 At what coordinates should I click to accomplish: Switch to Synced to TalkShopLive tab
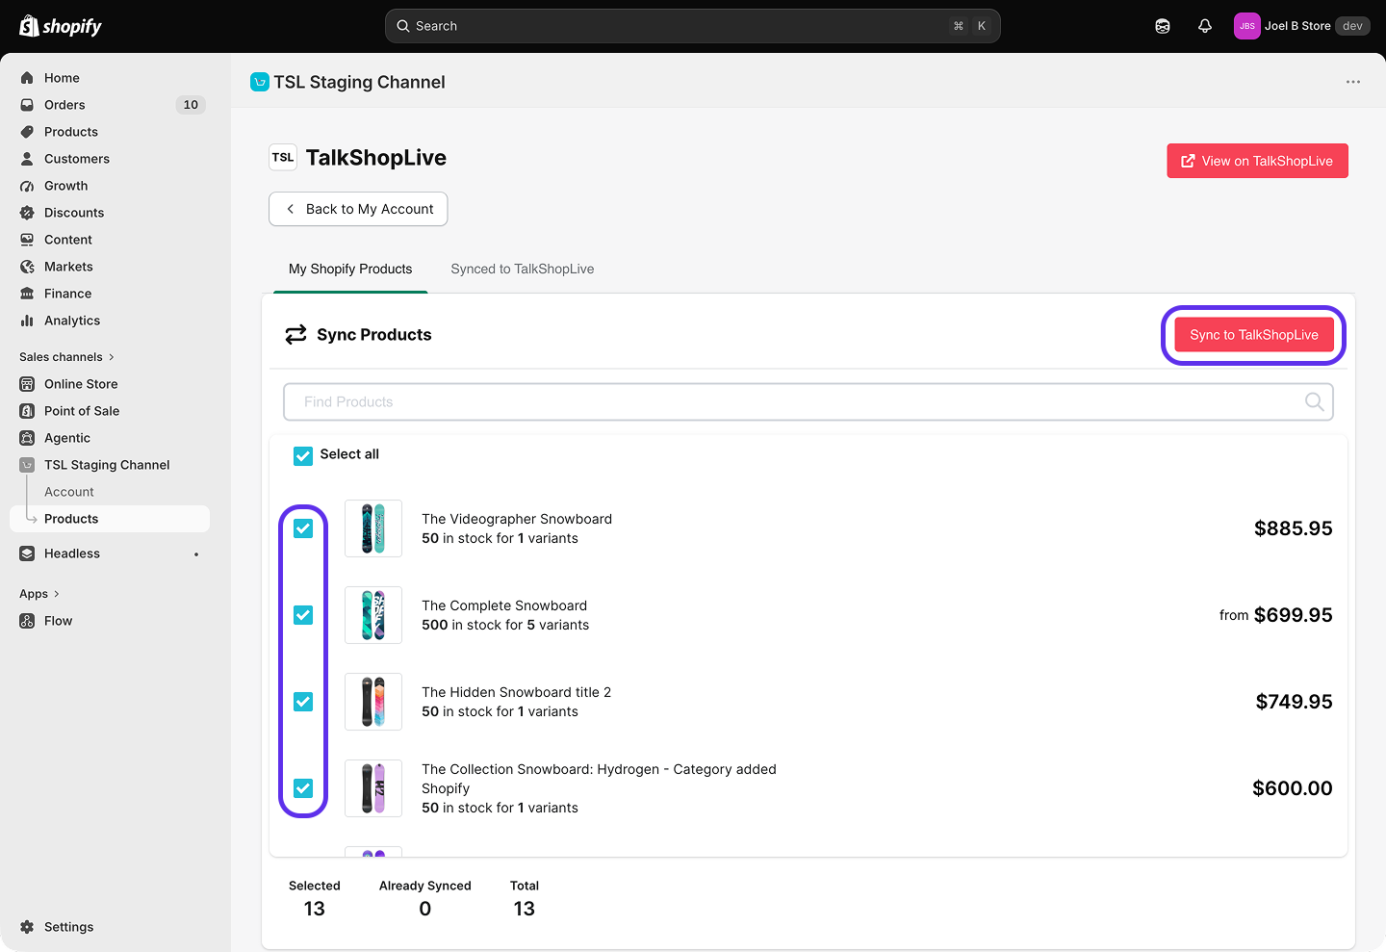click(x=523, y=270)
